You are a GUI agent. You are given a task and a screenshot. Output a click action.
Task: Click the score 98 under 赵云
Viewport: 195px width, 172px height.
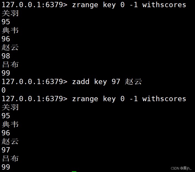click(6, 56)
